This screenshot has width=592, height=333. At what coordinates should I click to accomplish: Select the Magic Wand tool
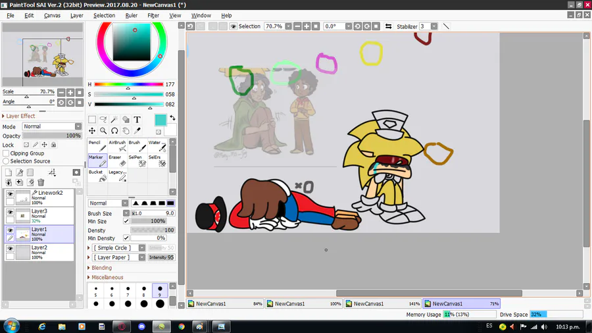click(x=114, y=120)
